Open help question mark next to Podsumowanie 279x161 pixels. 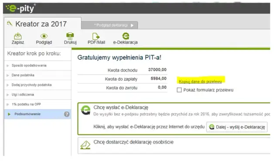coord(67,114)
